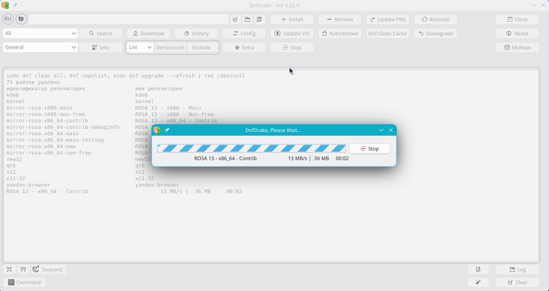Open the Config button
Viewport: 549px width, 291px height.
tap(244, 33)
